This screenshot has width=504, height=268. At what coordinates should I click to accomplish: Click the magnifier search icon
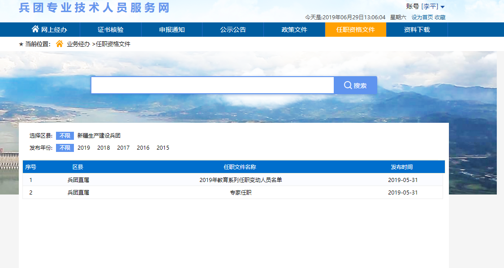point(348,85)
